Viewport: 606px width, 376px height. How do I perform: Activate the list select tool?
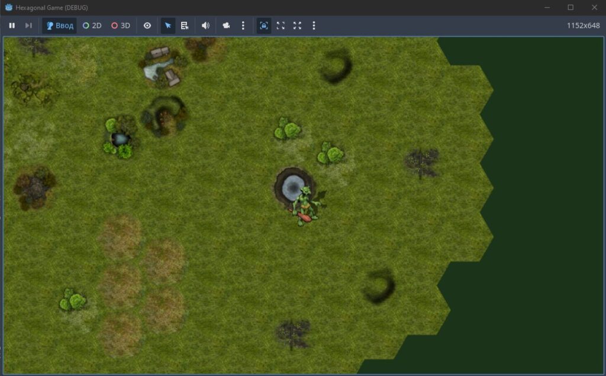(x=185, y=25)
